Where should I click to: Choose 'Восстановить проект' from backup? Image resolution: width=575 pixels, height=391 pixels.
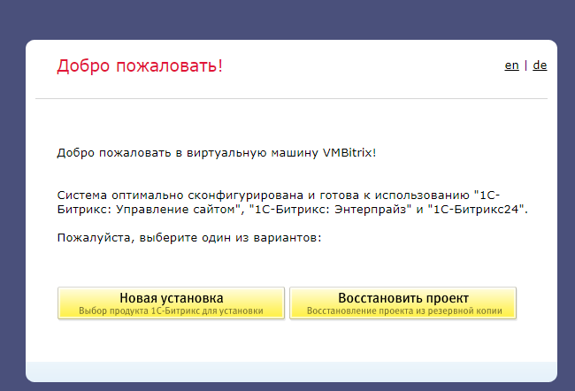(403, 303)
